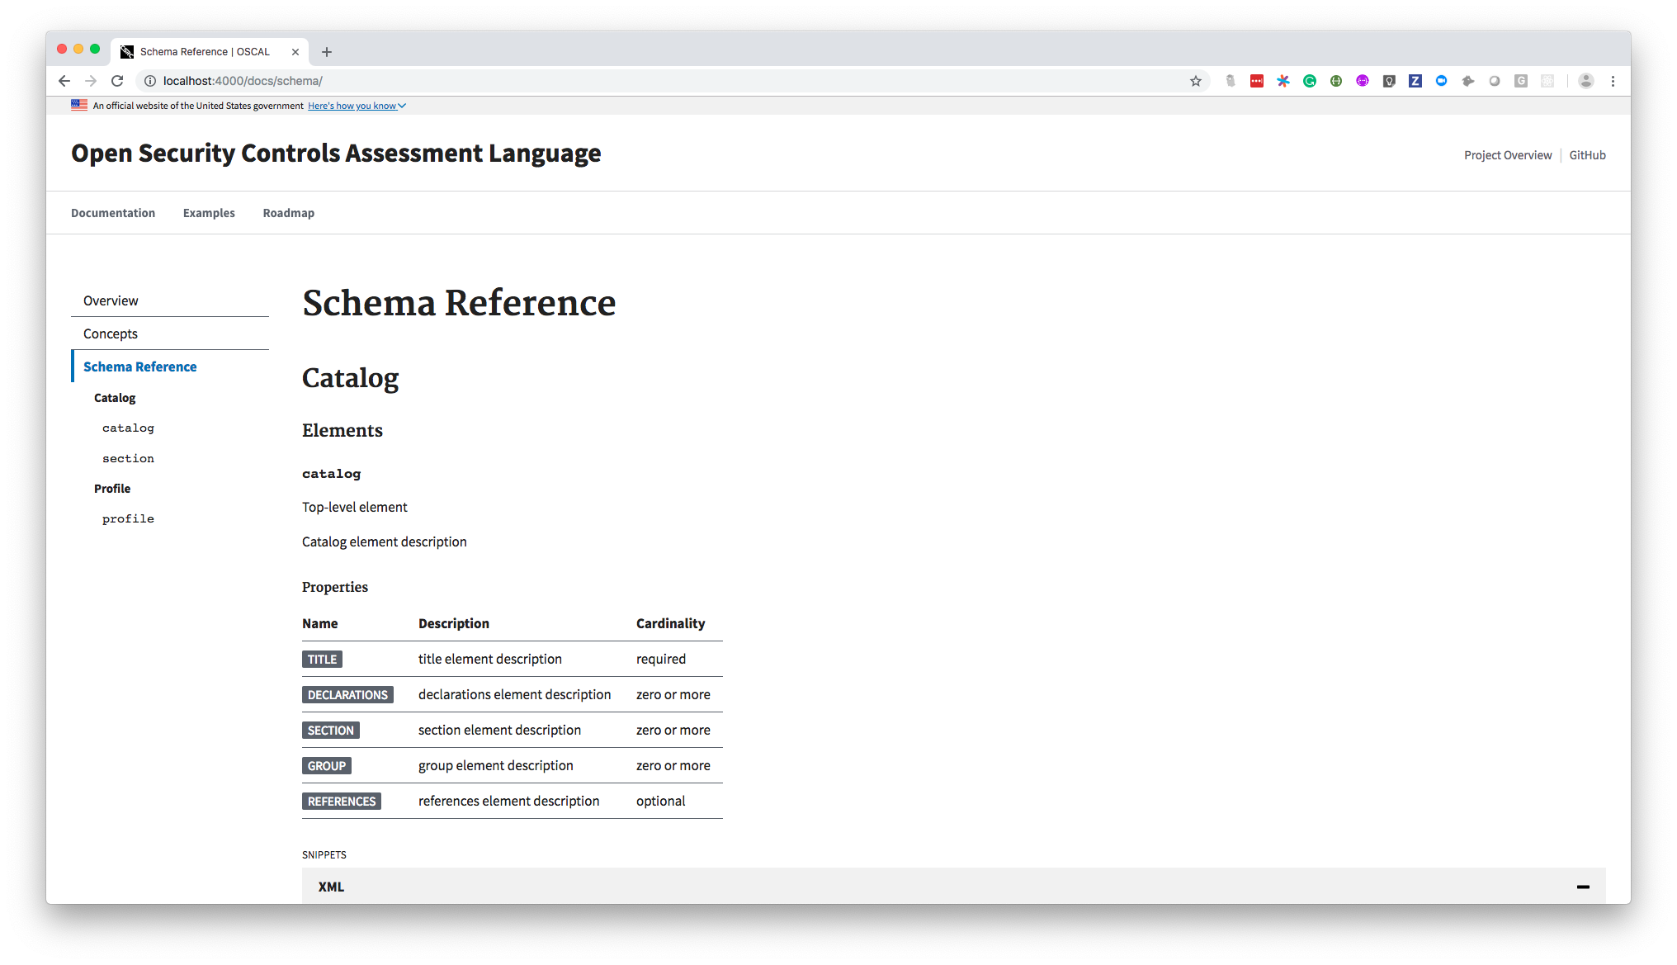Open the Chrome user profile avatar
The height and width of the screenshot is (965, 1677).
(1585, 81)
